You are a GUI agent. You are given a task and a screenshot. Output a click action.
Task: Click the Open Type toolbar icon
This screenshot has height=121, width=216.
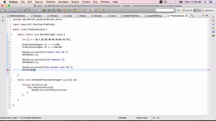click(74, 10)
